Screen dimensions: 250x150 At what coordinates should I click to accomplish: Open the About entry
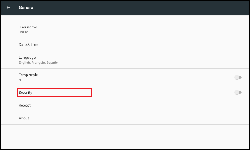click(125, 118)
